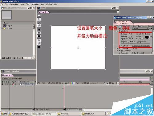The height and width of the screenshot is (116, 154).
Task: Toggle visibility of White Solid 3 layer
Action: click(2, 84)
